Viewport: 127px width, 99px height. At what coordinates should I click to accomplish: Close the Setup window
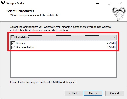coord(121,3)
